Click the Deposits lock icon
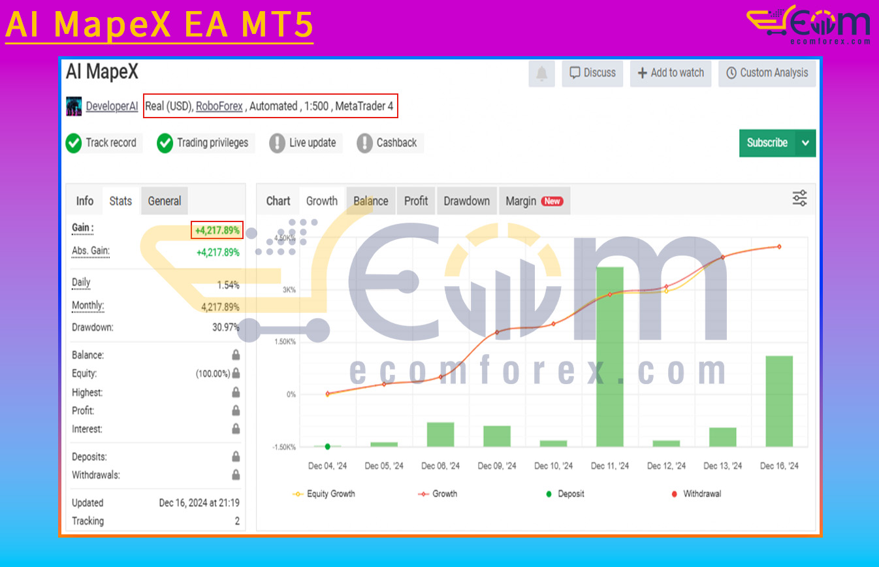879x567 pixels. point(236,457)
